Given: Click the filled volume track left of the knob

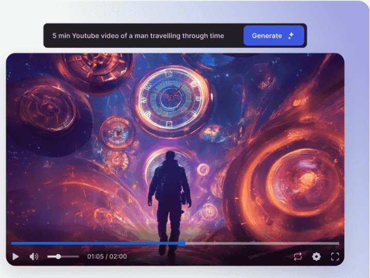Looking at the screenshot, I should 52,256.
